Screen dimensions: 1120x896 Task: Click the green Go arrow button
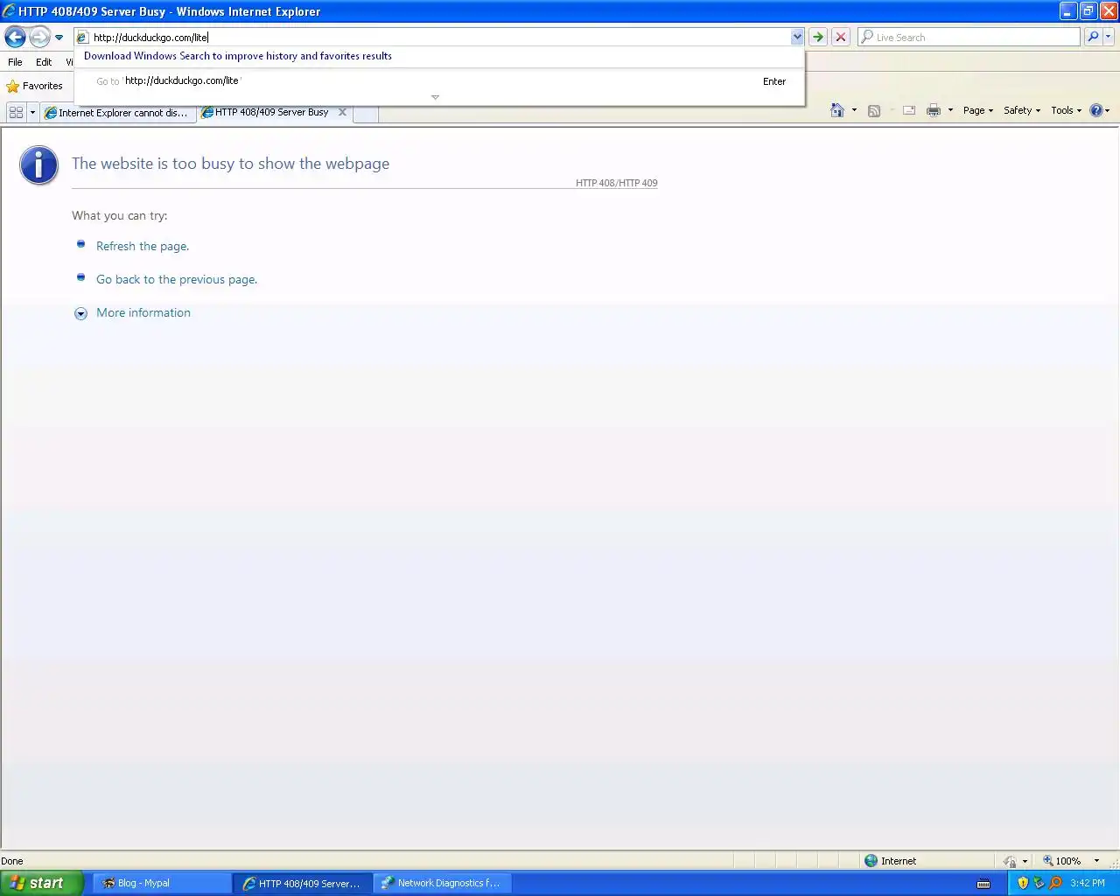click(818, 37)
